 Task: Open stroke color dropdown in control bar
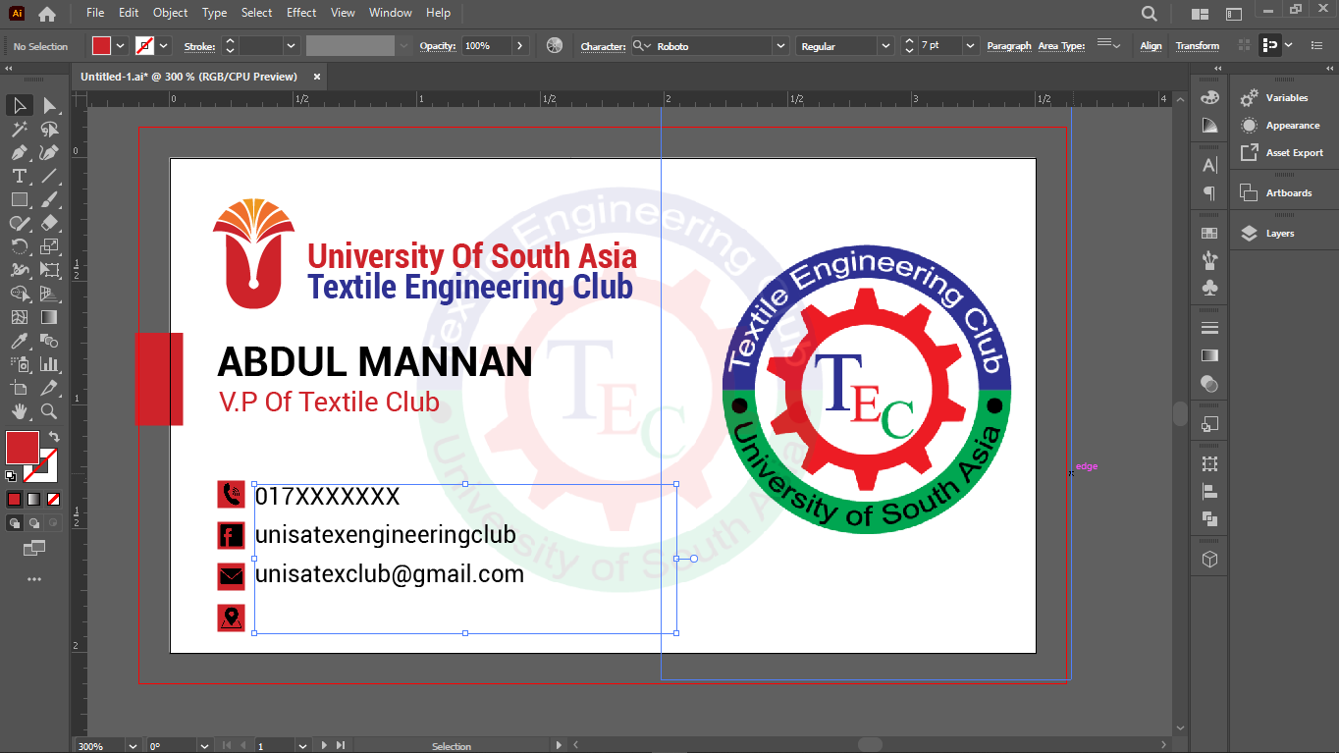(x=164, y=46)
